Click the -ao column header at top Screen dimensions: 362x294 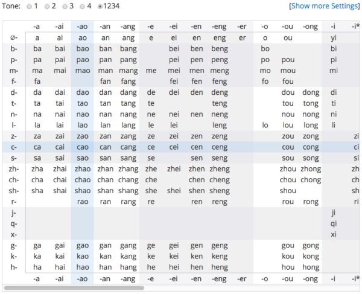(82, 27)
